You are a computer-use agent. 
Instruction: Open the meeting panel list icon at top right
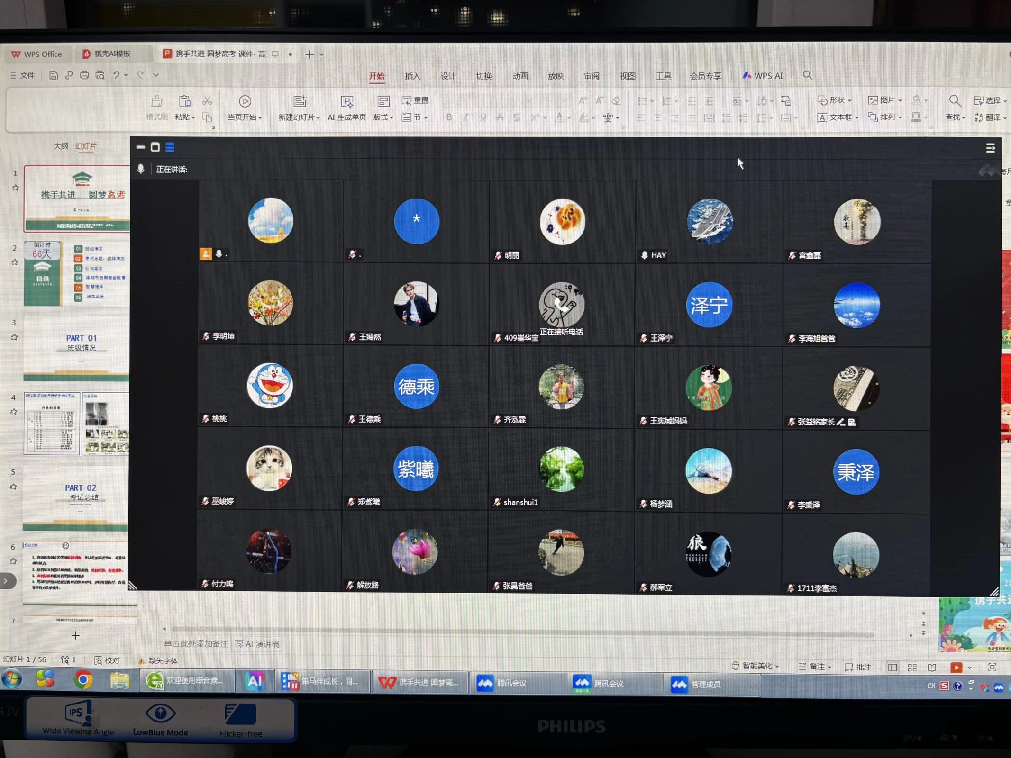pos(990,148)
